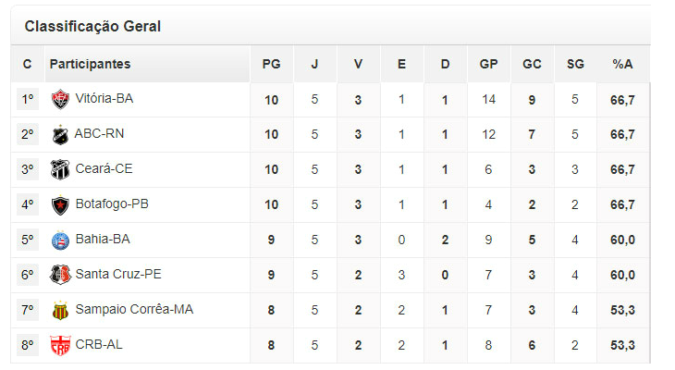This screenshot has height=370, width=675.
Task: Click the GP column header
Action: [488, 64]
